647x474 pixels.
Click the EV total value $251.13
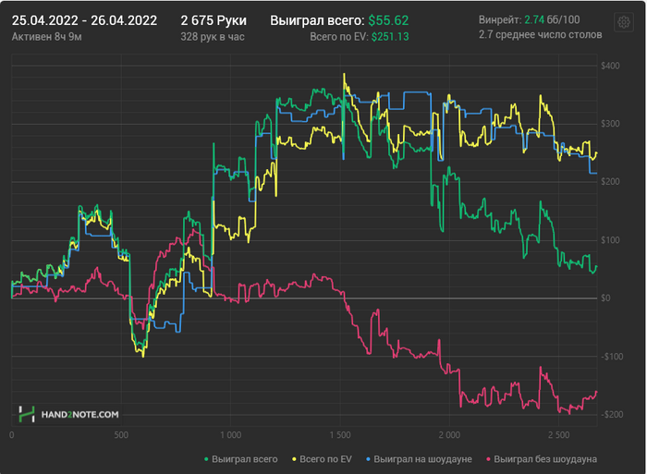click(390, 37)
